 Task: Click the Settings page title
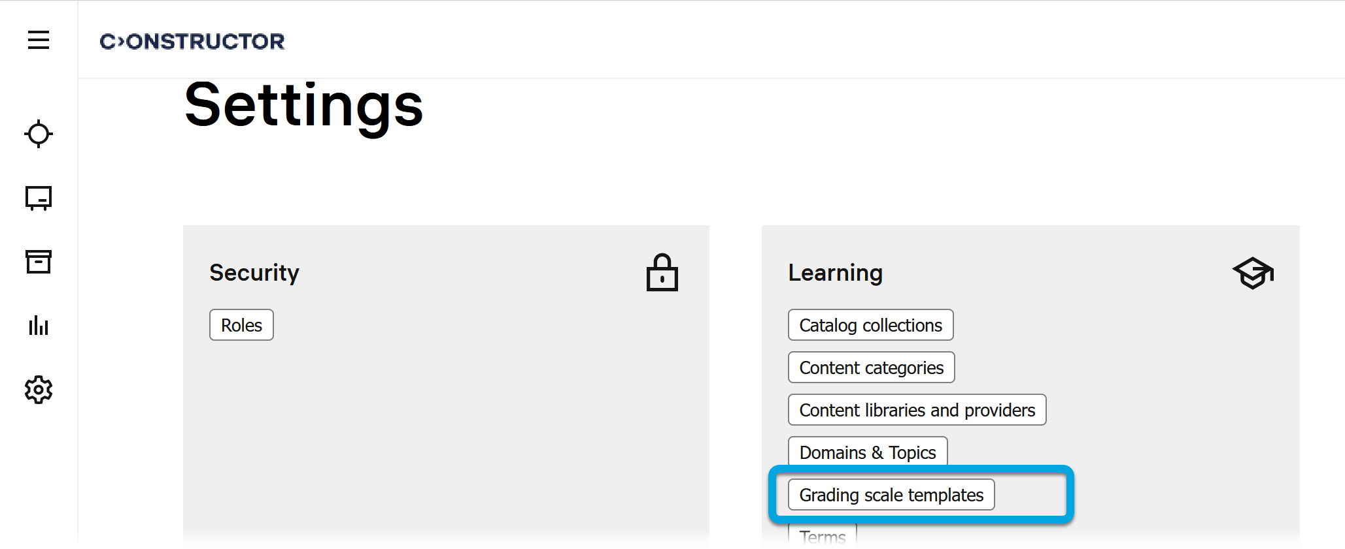(304, 106)
